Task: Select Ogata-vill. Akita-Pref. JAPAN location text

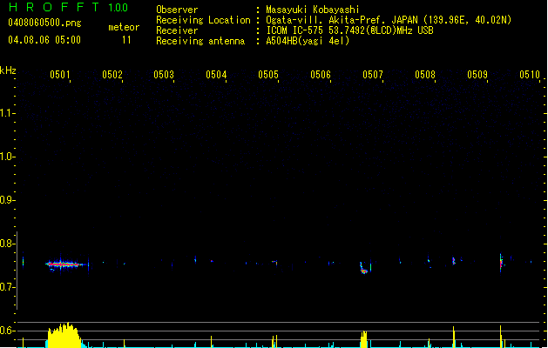Action: [389, 20]
